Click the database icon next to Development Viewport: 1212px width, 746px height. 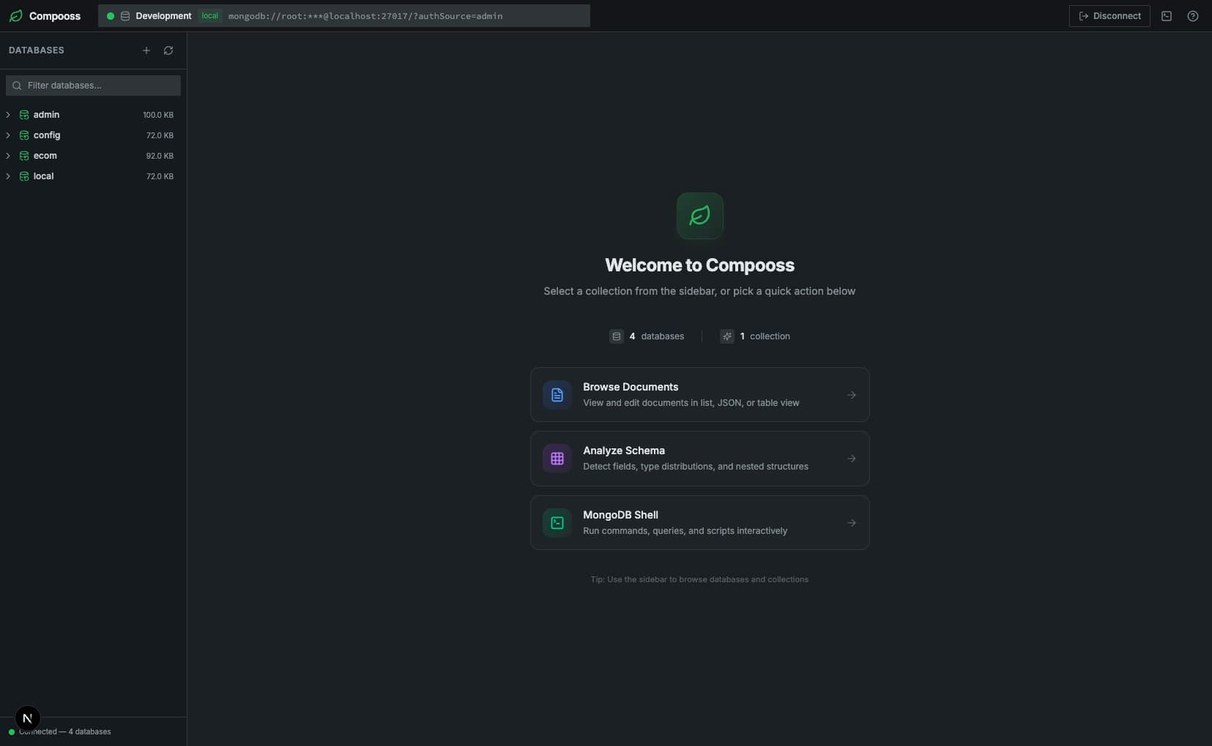pyautogui.click(x=124, y=15)
